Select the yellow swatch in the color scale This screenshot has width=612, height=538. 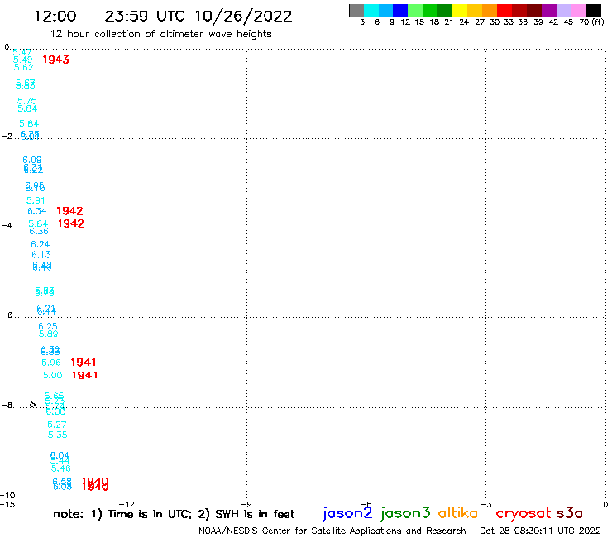pyautogui.click(x=460, y=10)
